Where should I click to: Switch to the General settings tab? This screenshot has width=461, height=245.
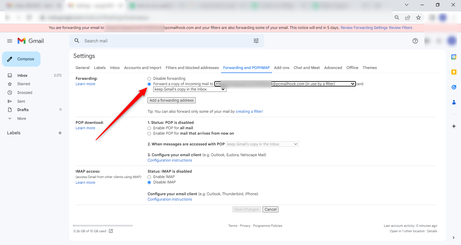pyautogui.click(x=83, y=68)
